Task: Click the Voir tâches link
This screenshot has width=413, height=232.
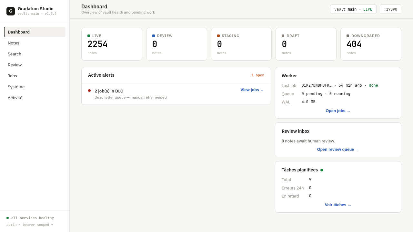Action: (x=338, y=205)
